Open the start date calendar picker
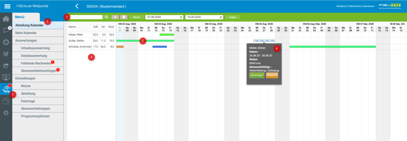The width and height of the screenshot is (407, 141). click(181, 17)
